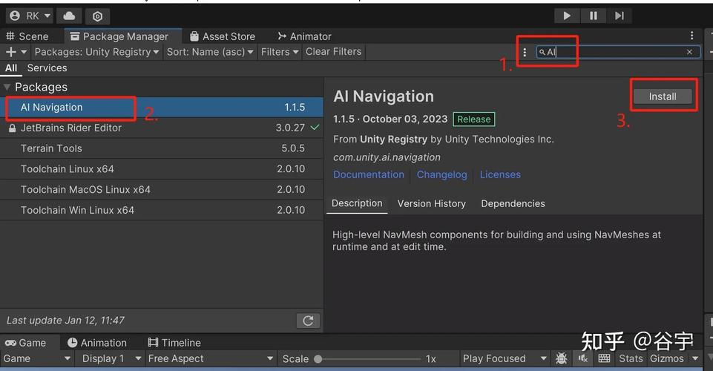
Task: Open the Asset Store tab
Action: click(223, 36)
